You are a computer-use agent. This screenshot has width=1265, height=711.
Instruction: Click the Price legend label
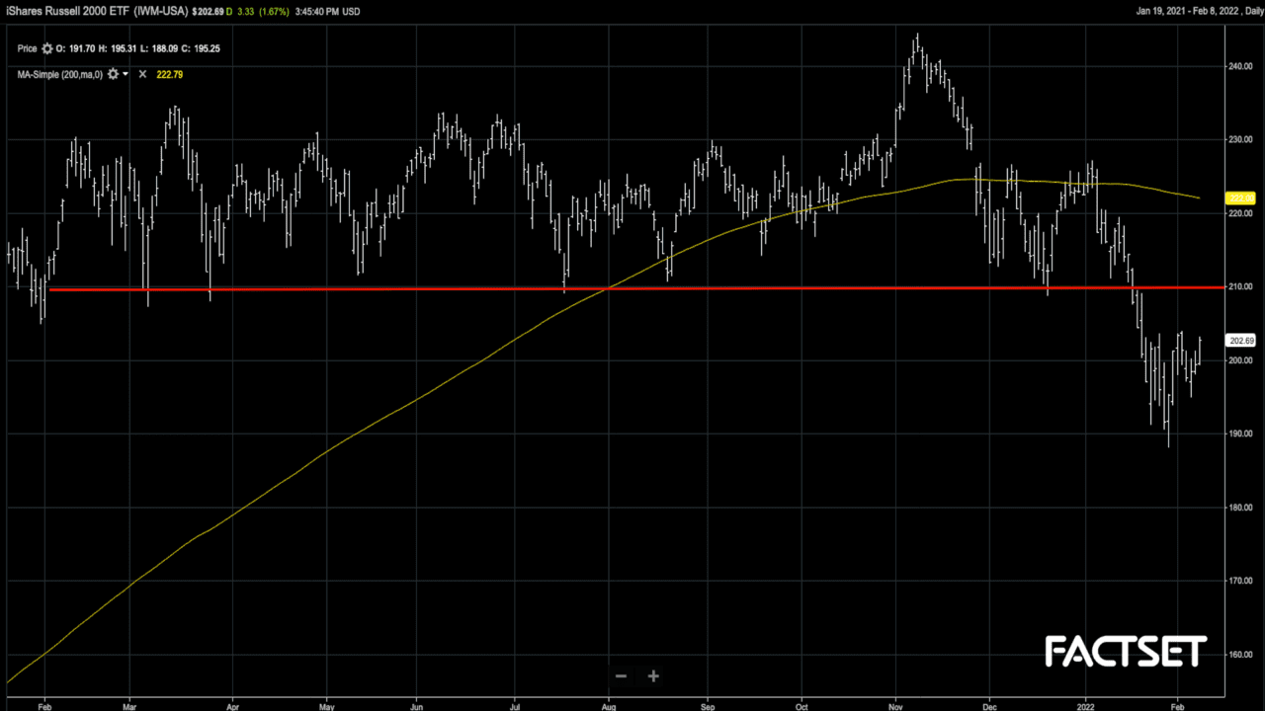[x=28, y=49]
